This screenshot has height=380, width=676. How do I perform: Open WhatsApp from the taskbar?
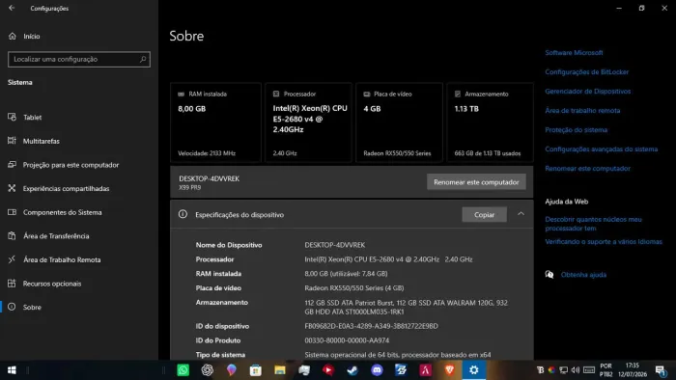tap(183, 370)
